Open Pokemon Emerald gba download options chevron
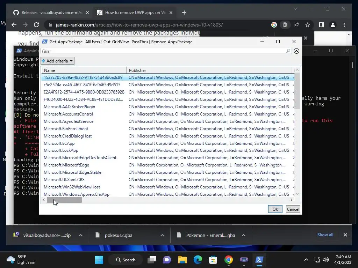The width and height of the screenshot is (358, 268). (244, 235)
